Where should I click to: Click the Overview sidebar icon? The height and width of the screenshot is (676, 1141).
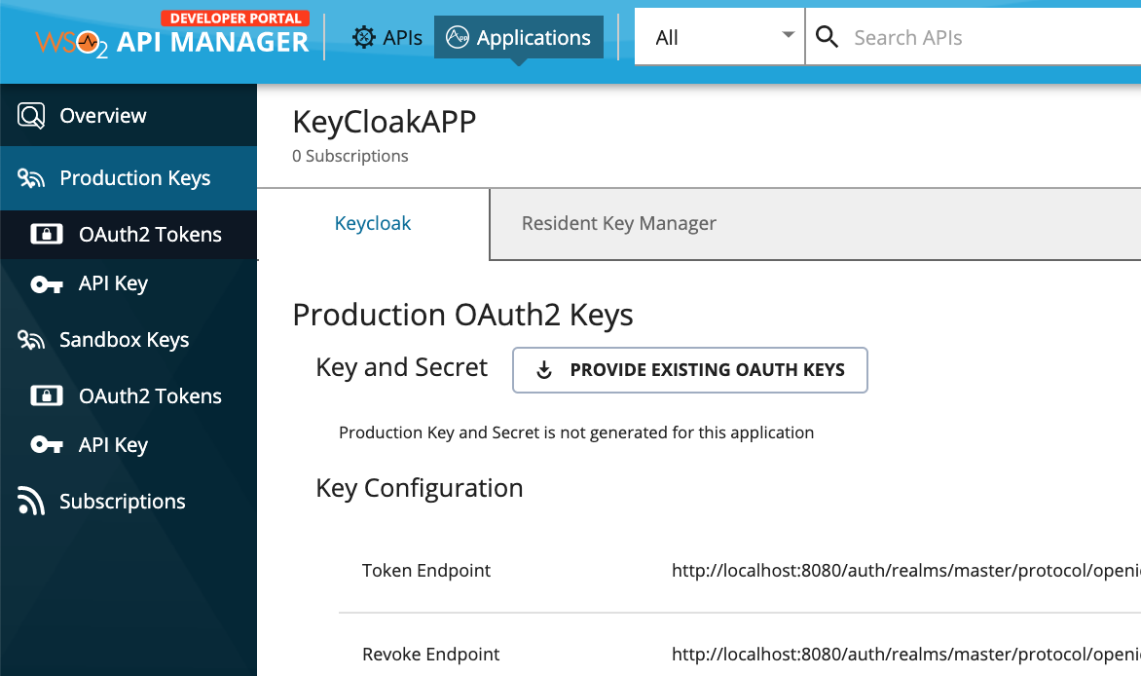(31, 115)
